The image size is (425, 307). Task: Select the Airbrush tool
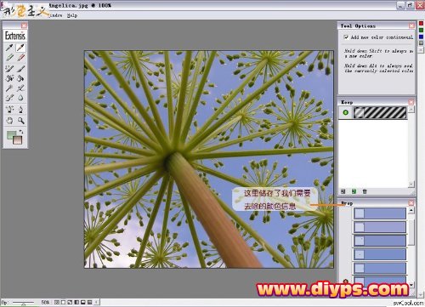(x=20, y=88)
